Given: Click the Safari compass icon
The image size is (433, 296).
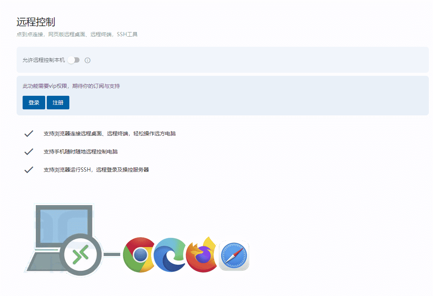Looking at the screenshot, I should [234, 255].
